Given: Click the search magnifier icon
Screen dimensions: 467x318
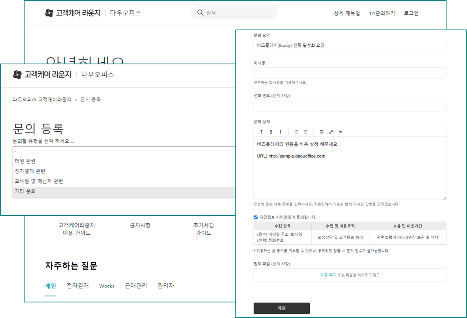Looking at the screenshot, I should coord(200,13).
